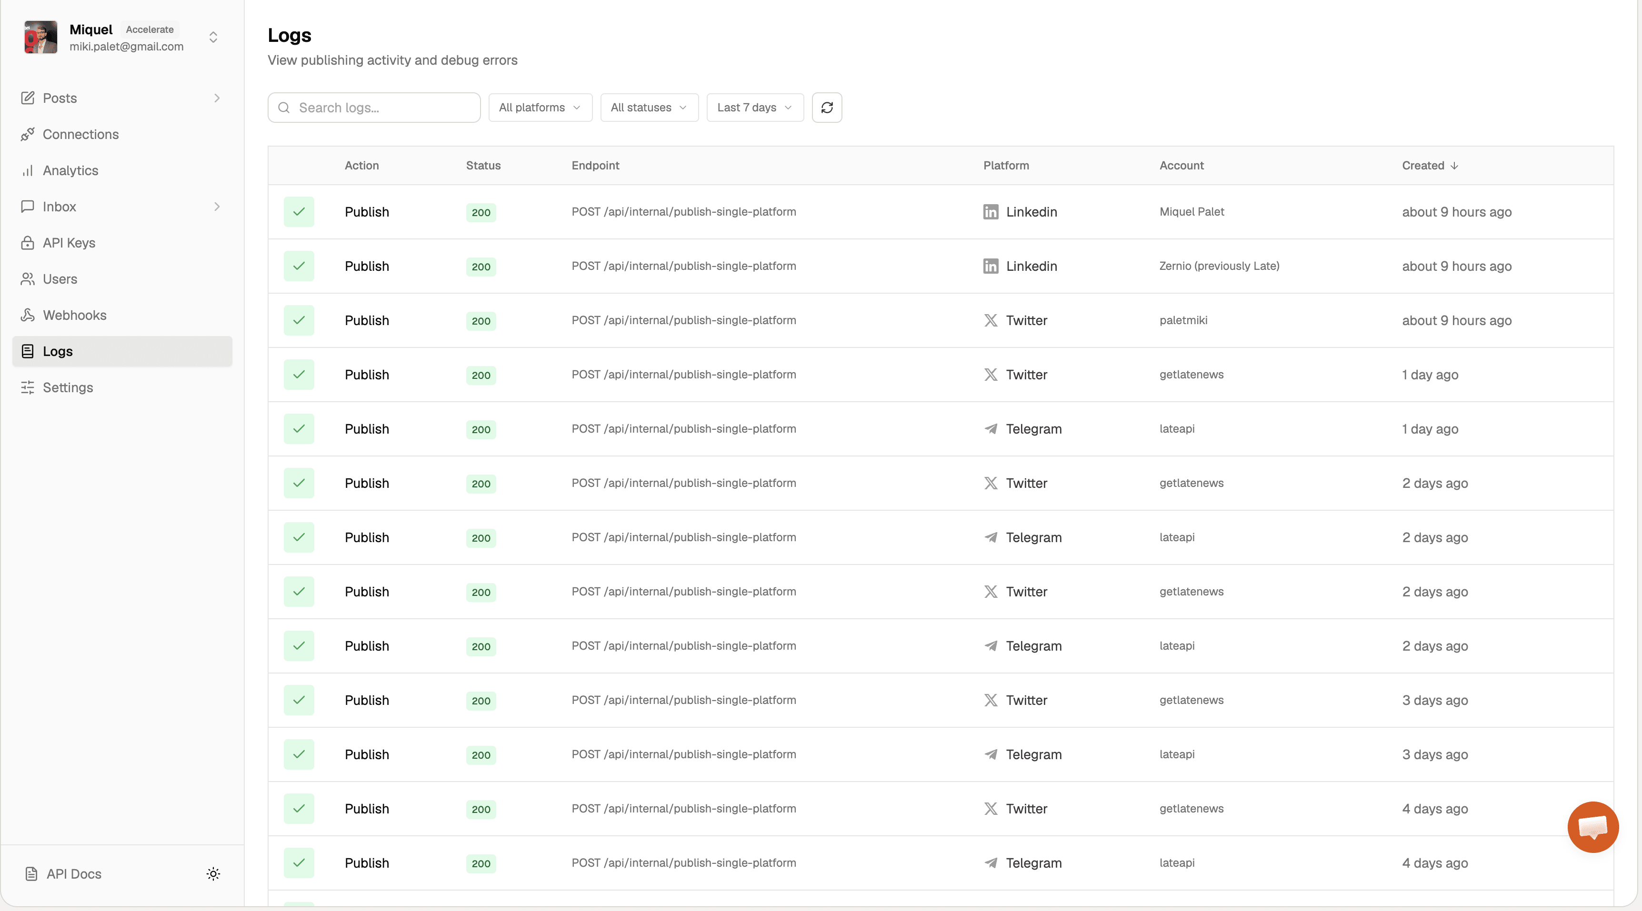The height and width of the screenshot is (911, 1642).
Task: Open the All statuses filter dropdown
Action: 649,108
